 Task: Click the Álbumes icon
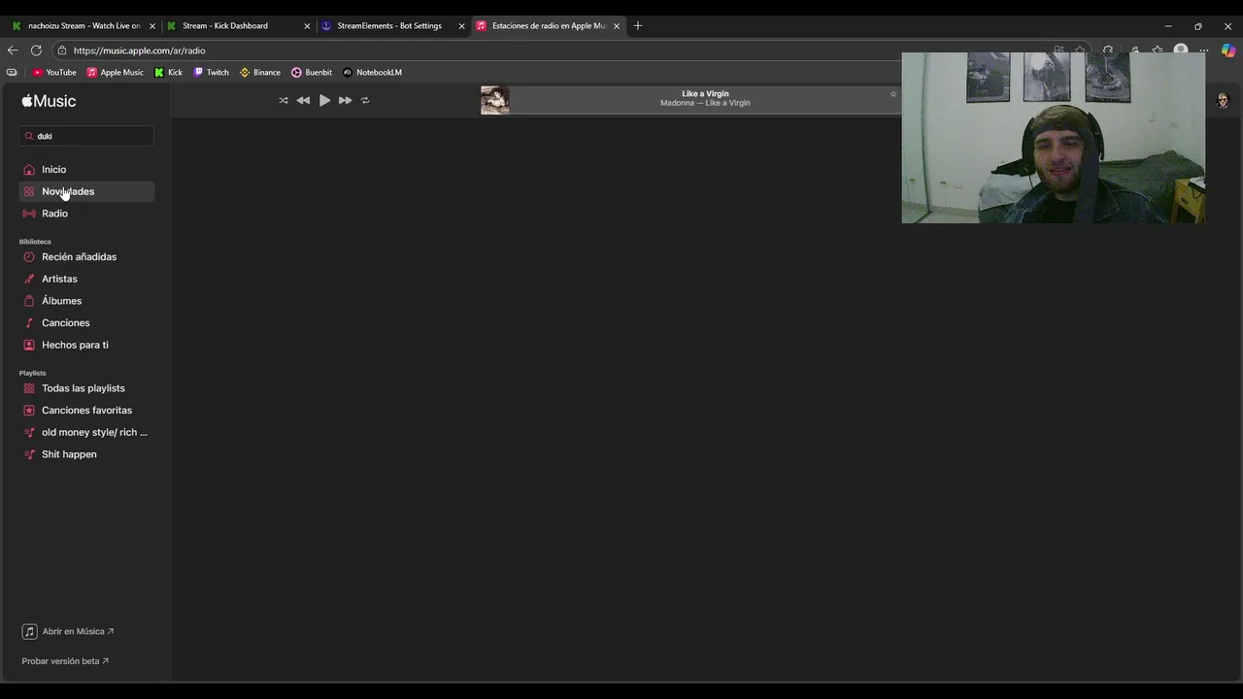click(x=29, y=301)
